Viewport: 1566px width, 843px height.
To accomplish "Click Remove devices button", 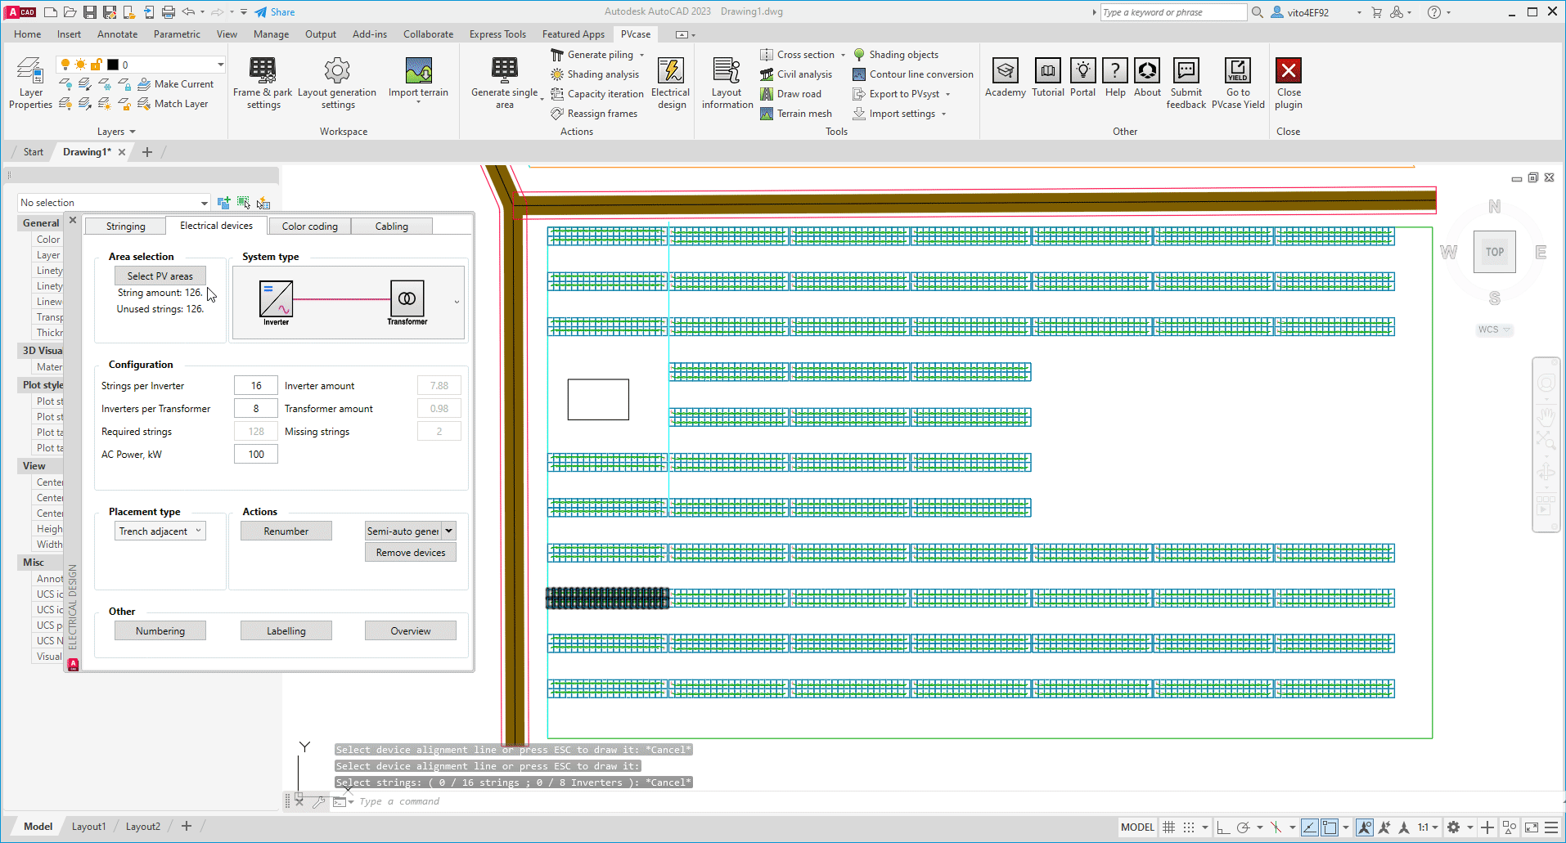I will [x=411, y=553].
